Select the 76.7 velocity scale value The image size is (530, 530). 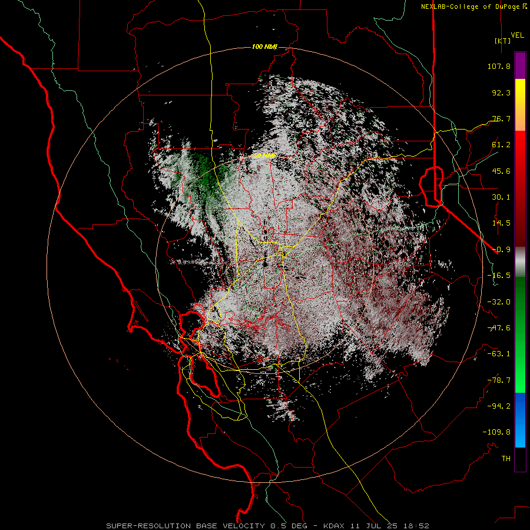point(501,118)
